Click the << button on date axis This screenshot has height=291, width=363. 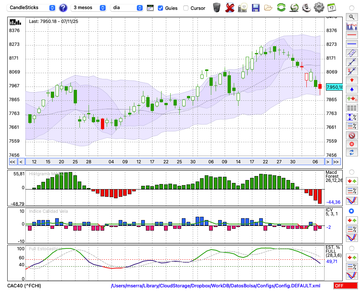point(12,162)
